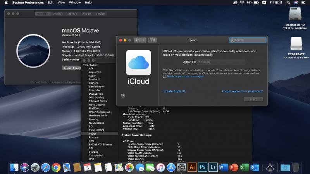310x174 pixels.
Task: Launch Adobe Illustrator from Dock
Action: pyautogui.click(x=192, y=167)
